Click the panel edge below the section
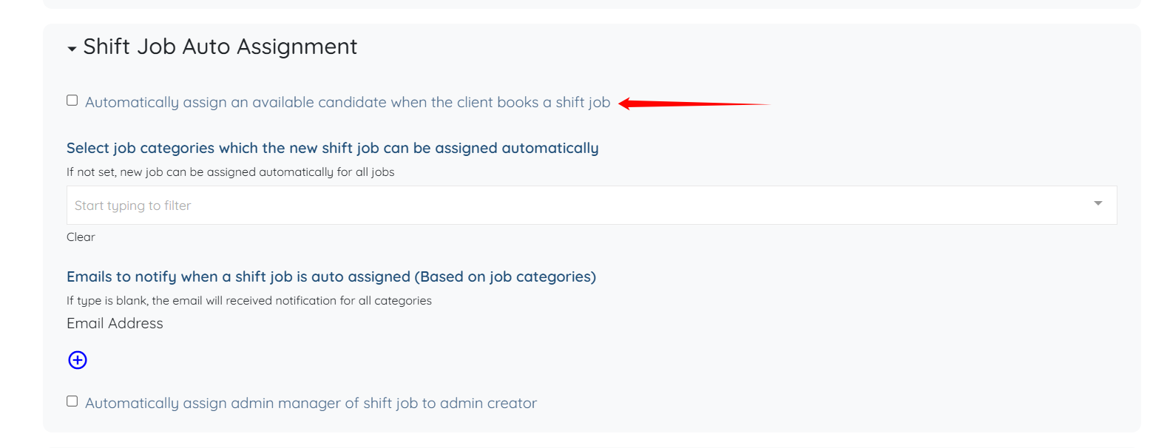 coord(592,446)
